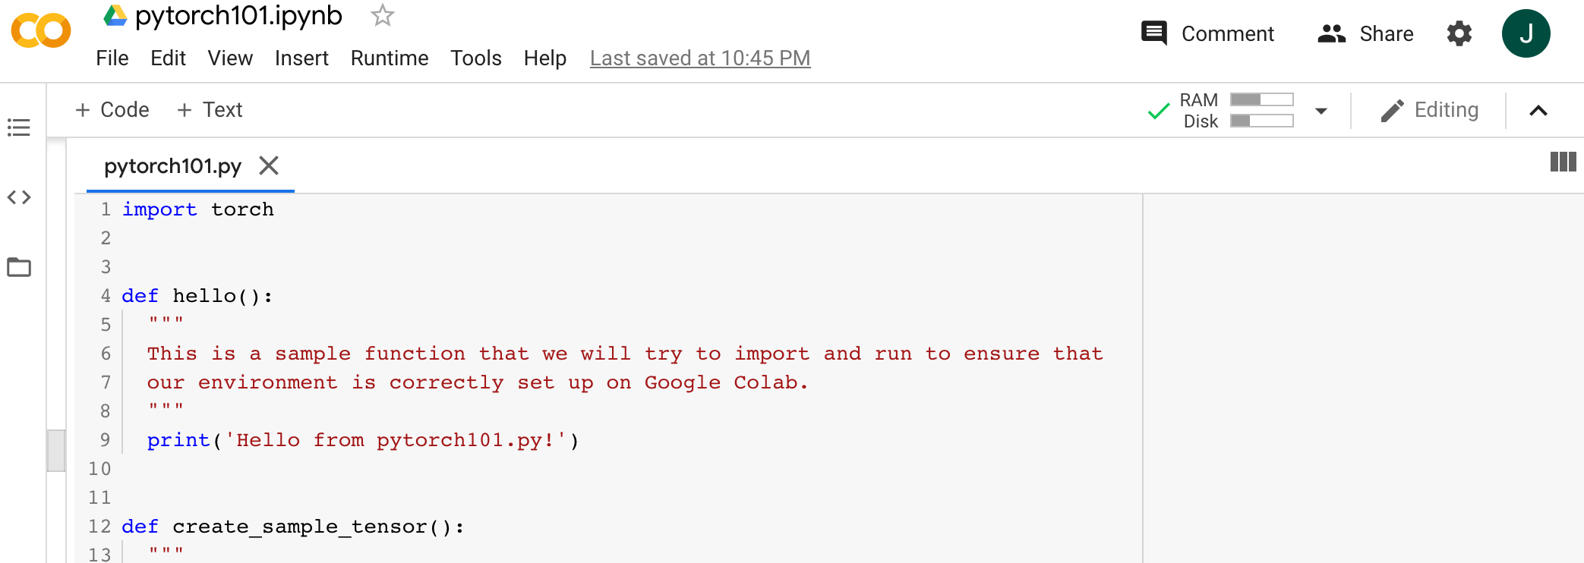
Task: Open the Runtime menu
Action: click(x=390, y=58)
